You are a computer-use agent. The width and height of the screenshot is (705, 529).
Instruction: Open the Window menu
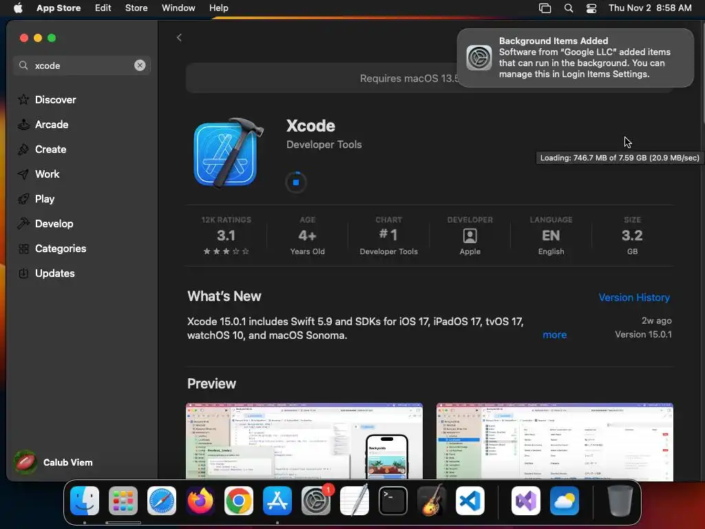click(x=178, y=8)
